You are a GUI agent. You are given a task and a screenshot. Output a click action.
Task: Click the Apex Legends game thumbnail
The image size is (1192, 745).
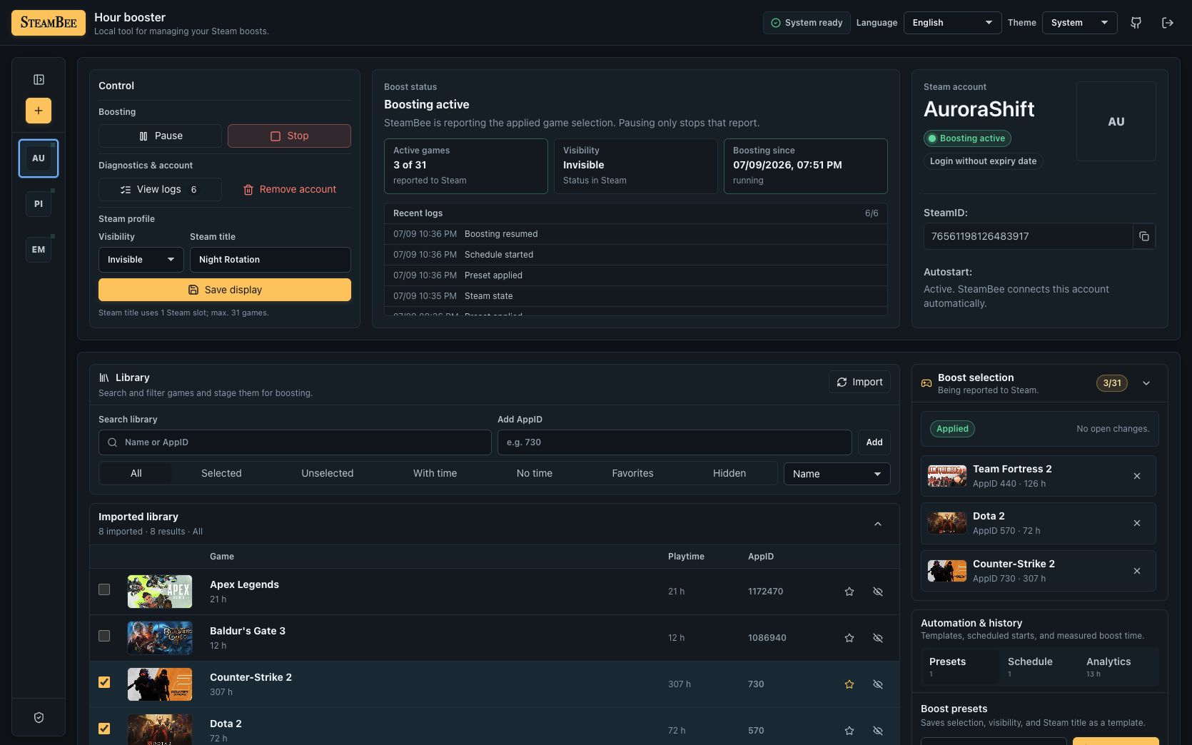coord(160,592)
